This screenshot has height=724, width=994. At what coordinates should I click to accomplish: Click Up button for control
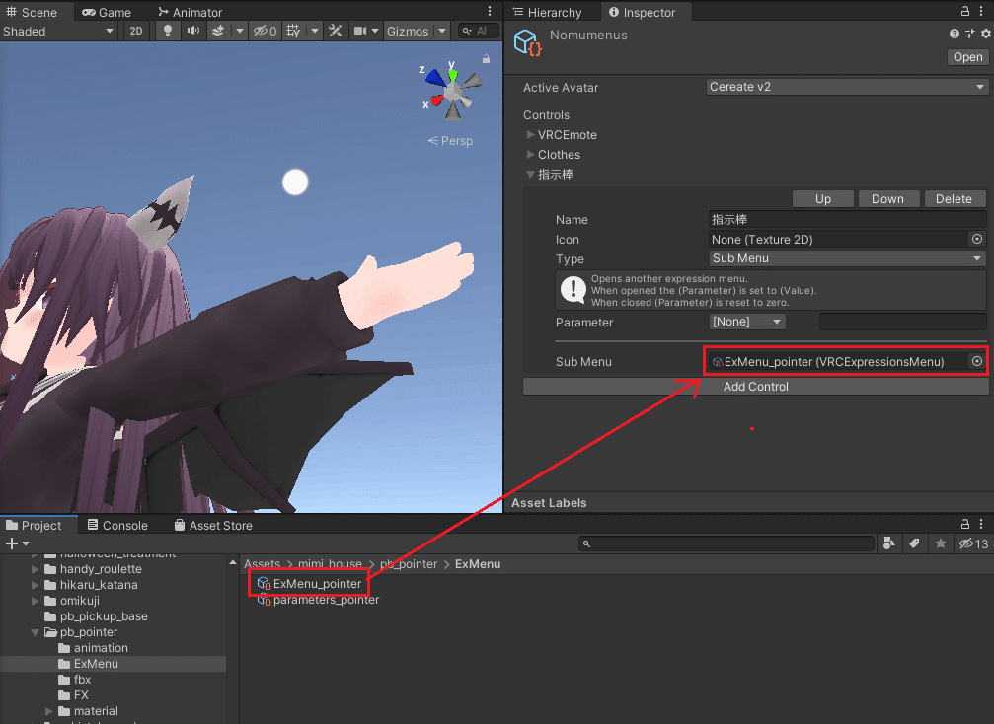823,199
